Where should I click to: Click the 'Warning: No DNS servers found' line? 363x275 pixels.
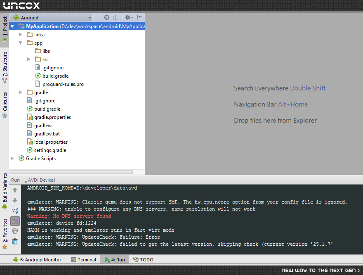point(69,216)
